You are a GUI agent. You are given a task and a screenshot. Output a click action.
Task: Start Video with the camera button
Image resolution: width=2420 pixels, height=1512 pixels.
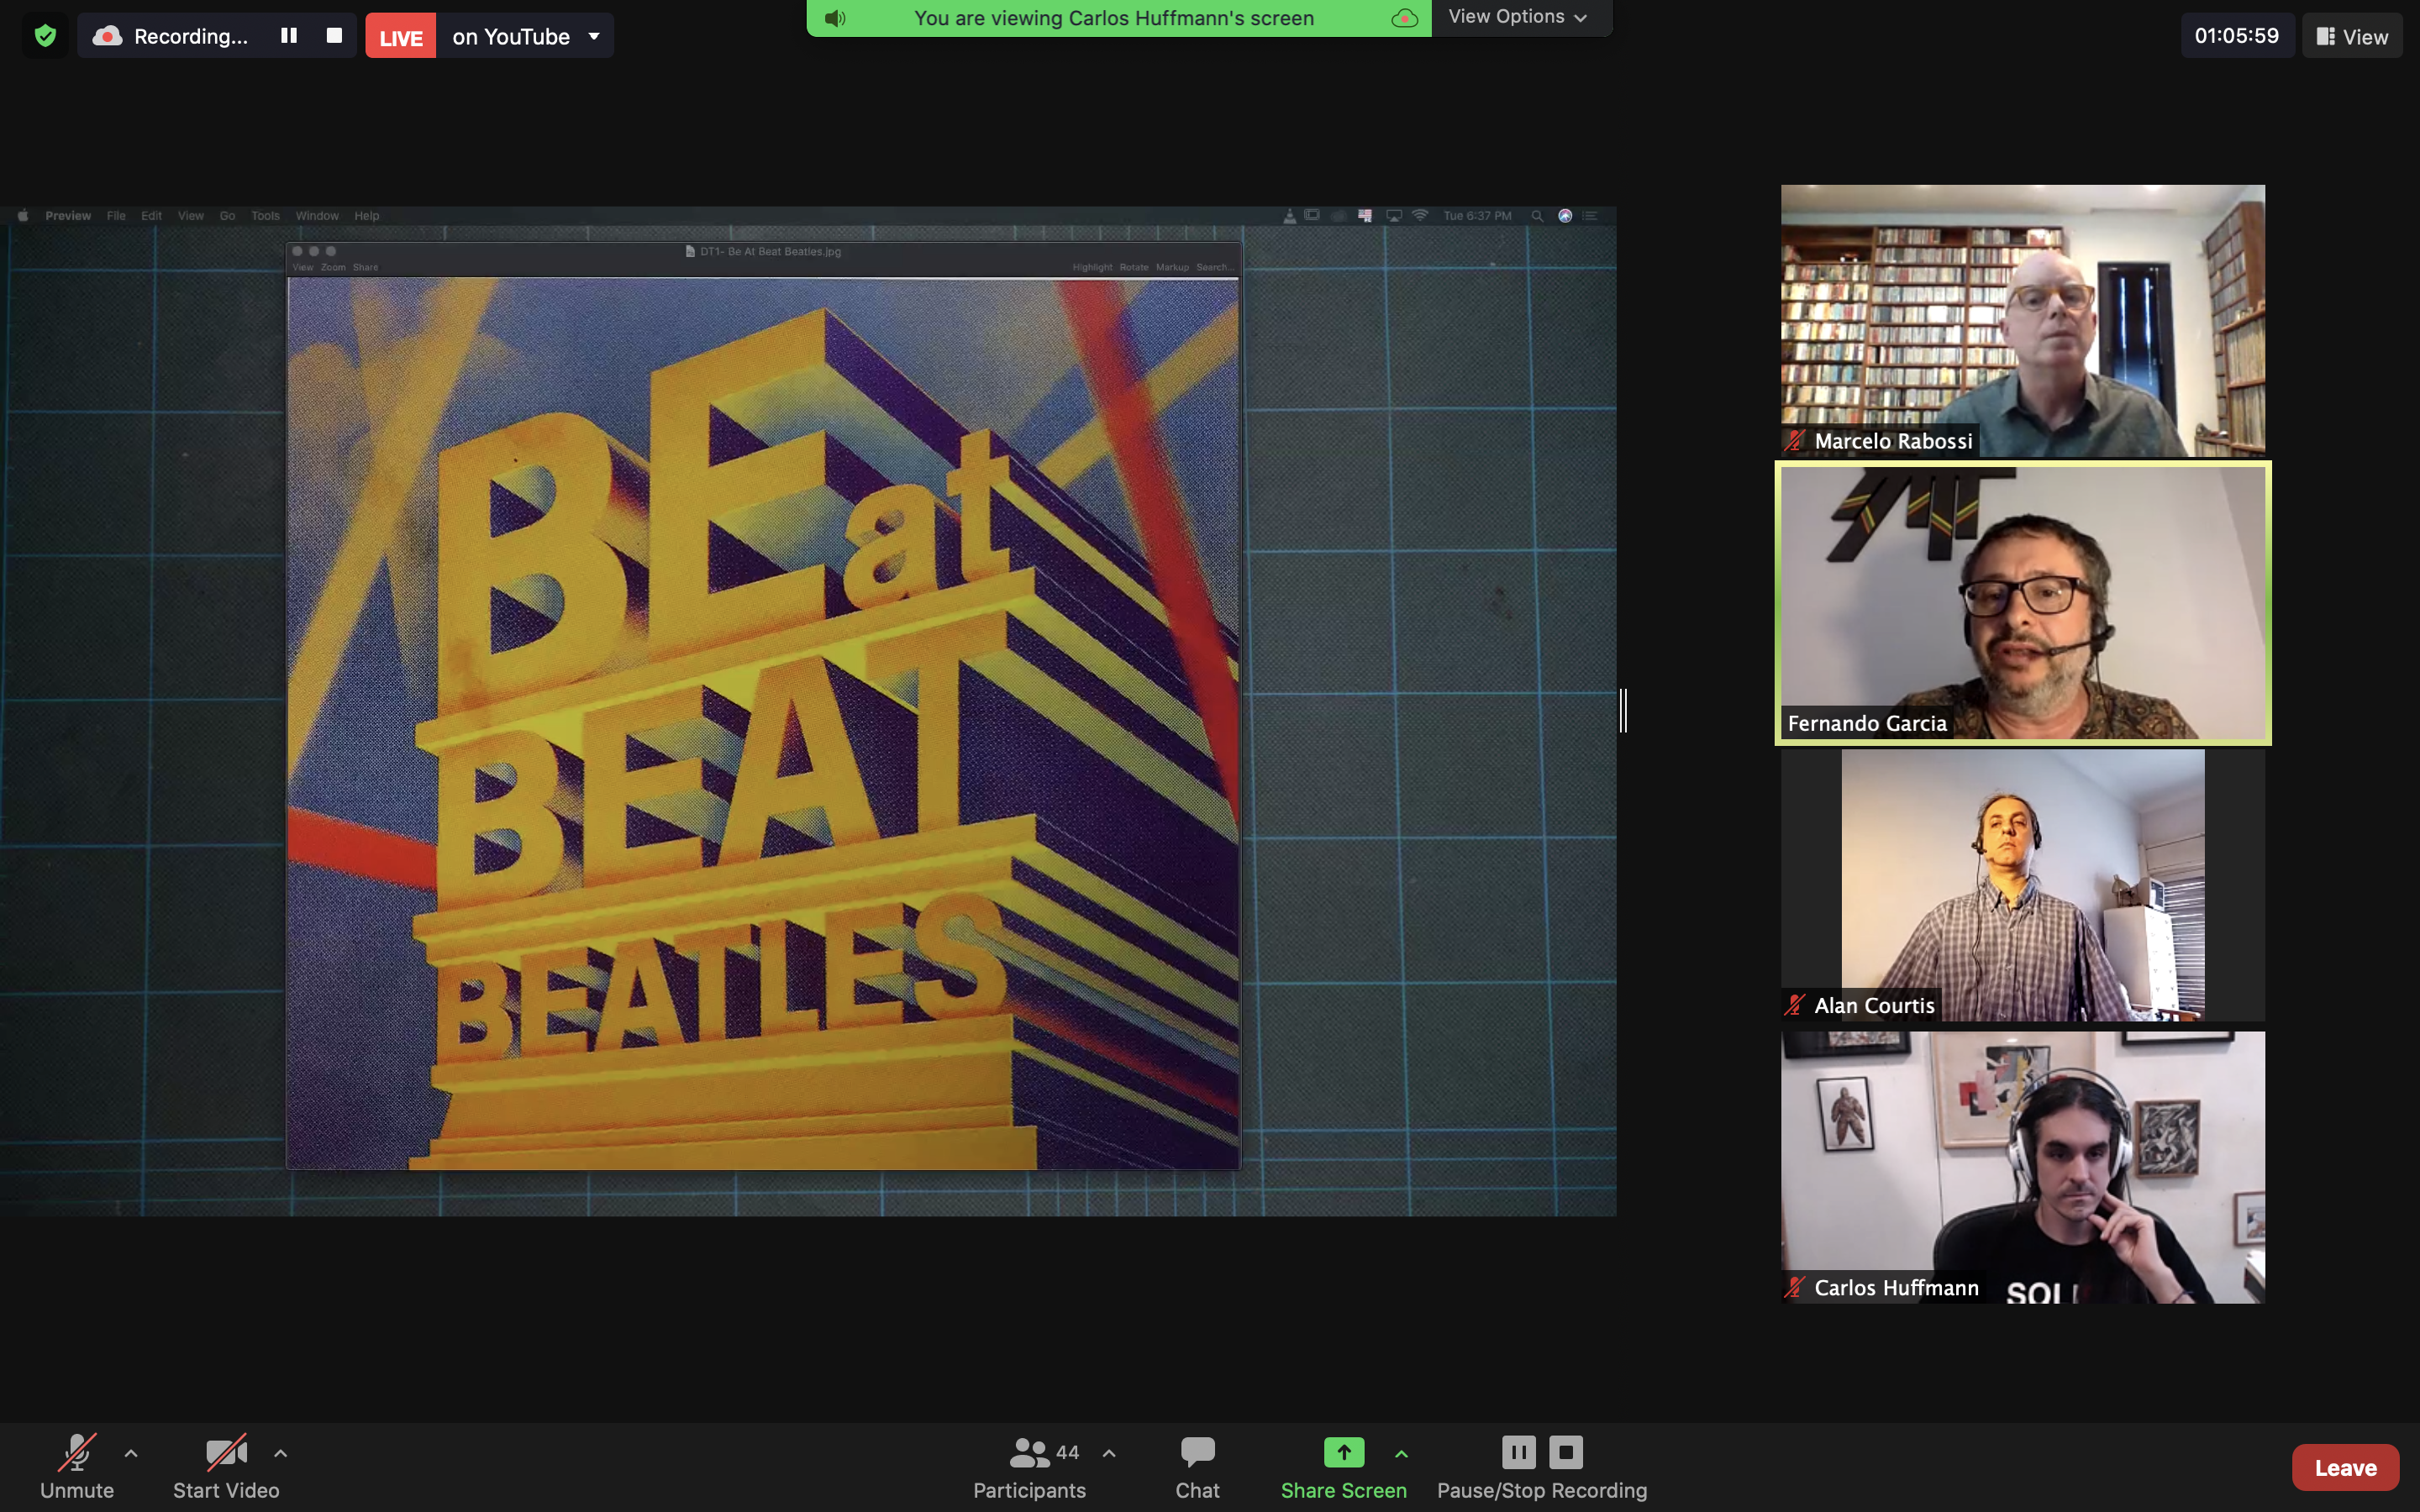[x=226, y=1467]
